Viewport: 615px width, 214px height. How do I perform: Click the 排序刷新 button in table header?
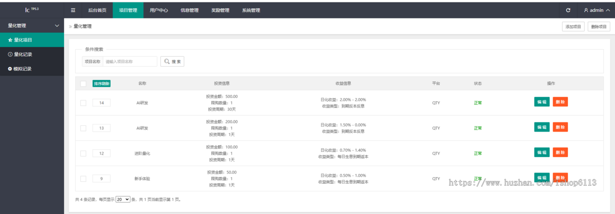[101, 83]
